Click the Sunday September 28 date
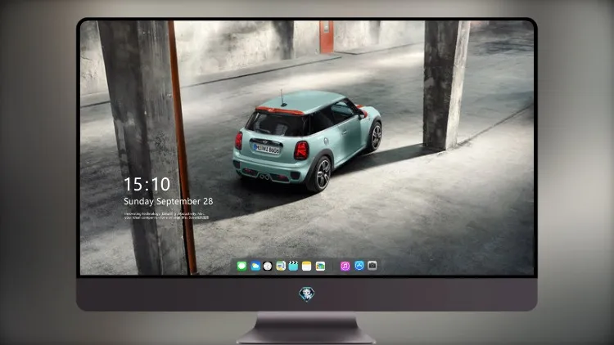 tap(169, 201)
